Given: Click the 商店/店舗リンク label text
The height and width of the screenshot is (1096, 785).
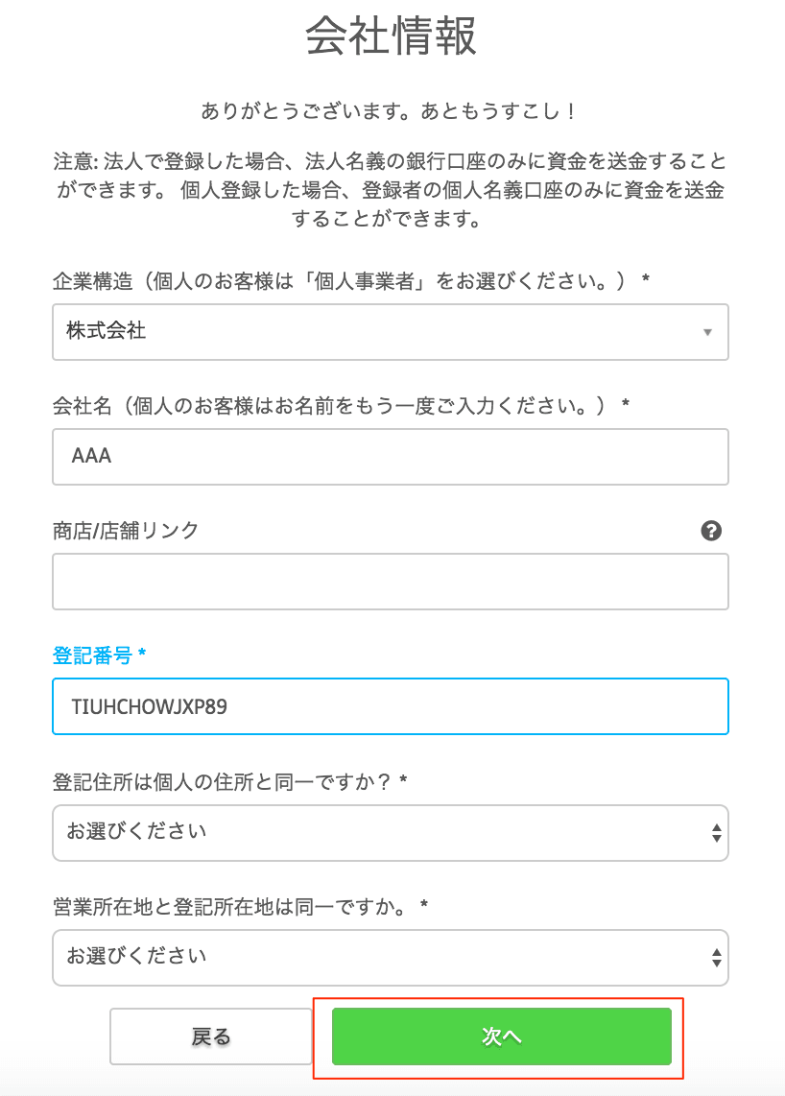Looking at the screenshot, I should (126, 531).
